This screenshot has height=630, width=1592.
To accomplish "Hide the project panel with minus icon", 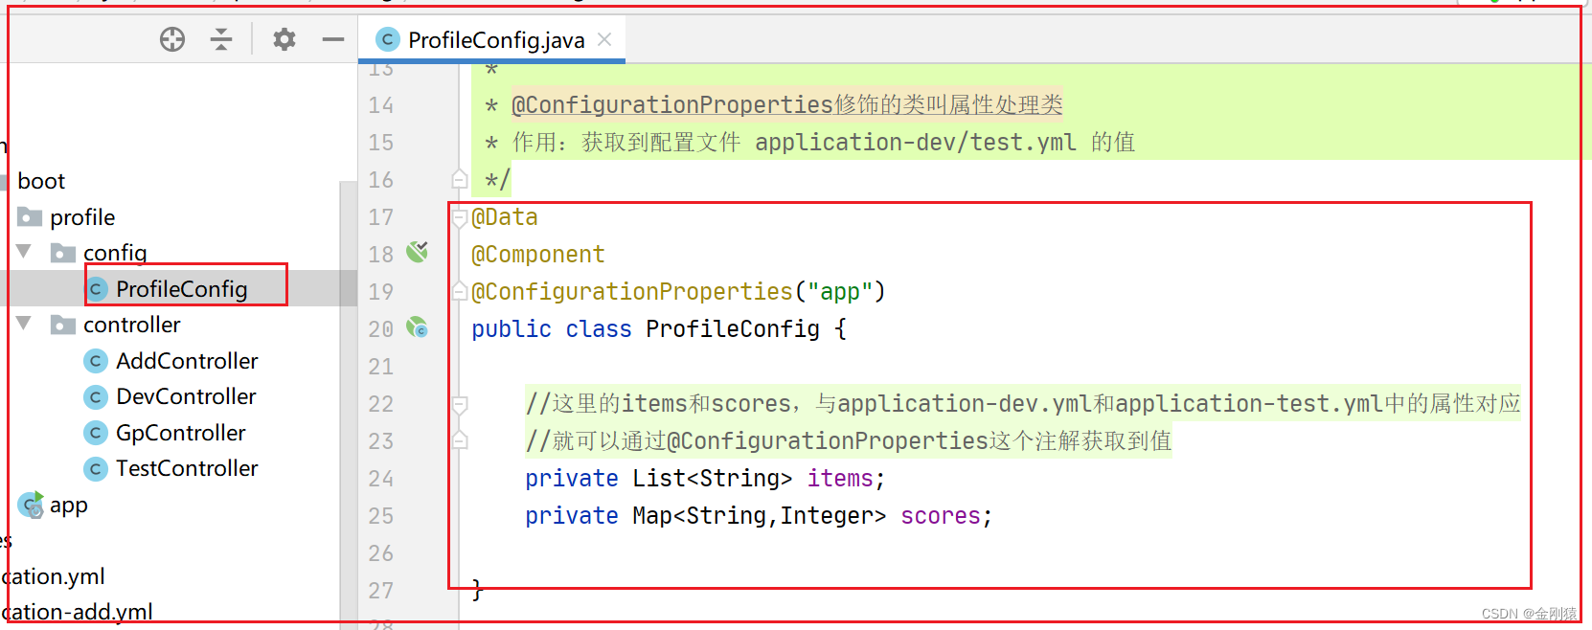I will [x=333, y=39].
